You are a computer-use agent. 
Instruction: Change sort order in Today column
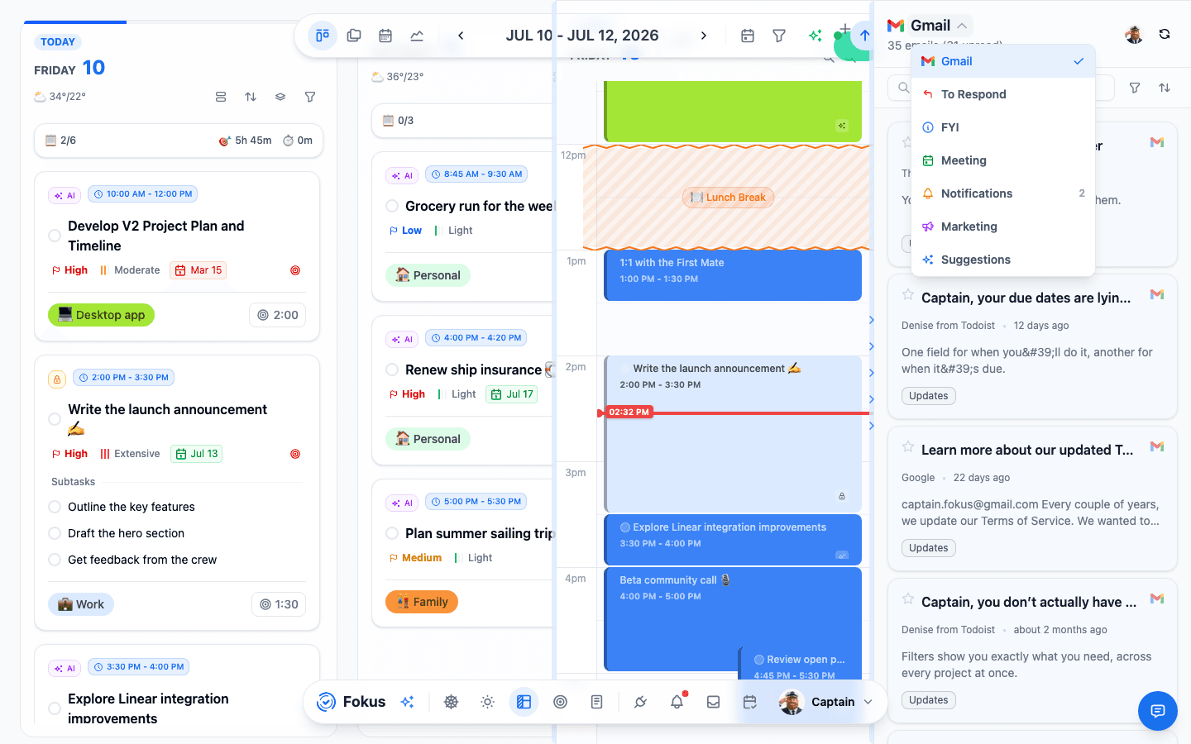251,97
